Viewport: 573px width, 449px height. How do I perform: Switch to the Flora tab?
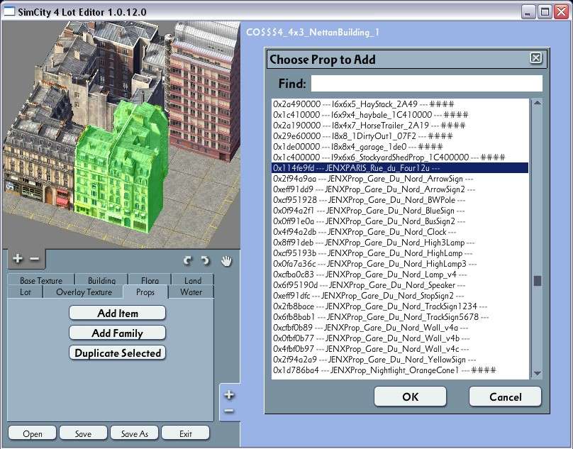[x=150, y=280]
